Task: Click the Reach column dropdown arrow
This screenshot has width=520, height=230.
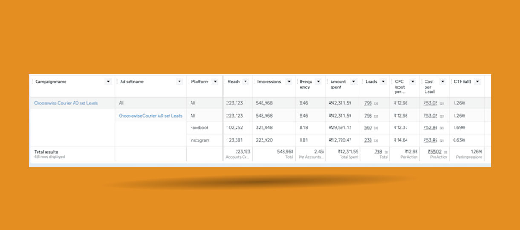Action: [246, 82]
